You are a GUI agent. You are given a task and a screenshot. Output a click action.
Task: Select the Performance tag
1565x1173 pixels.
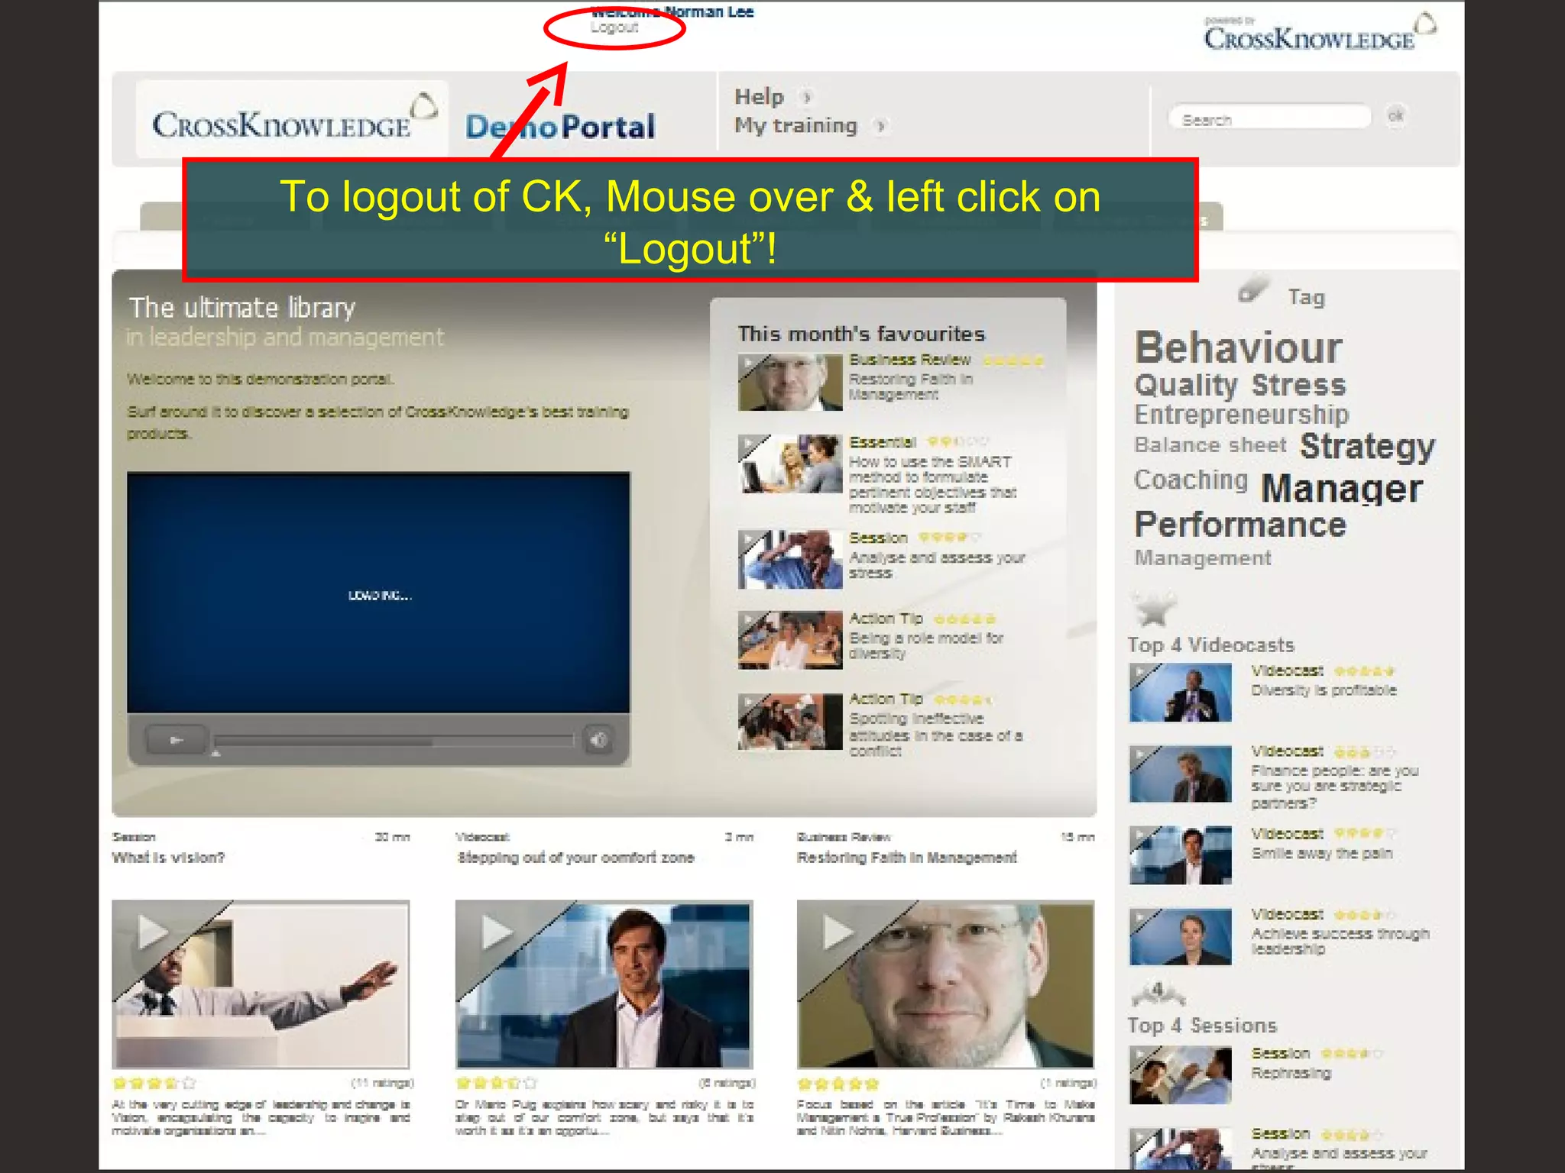(x=1240, y=525)
